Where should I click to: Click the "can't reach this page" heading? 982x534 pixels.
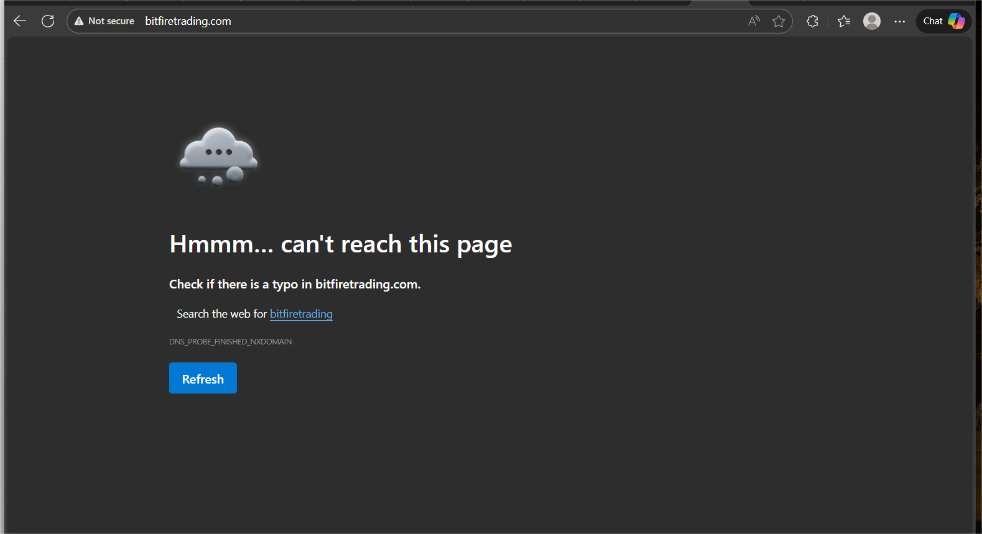tap(340, 244)
